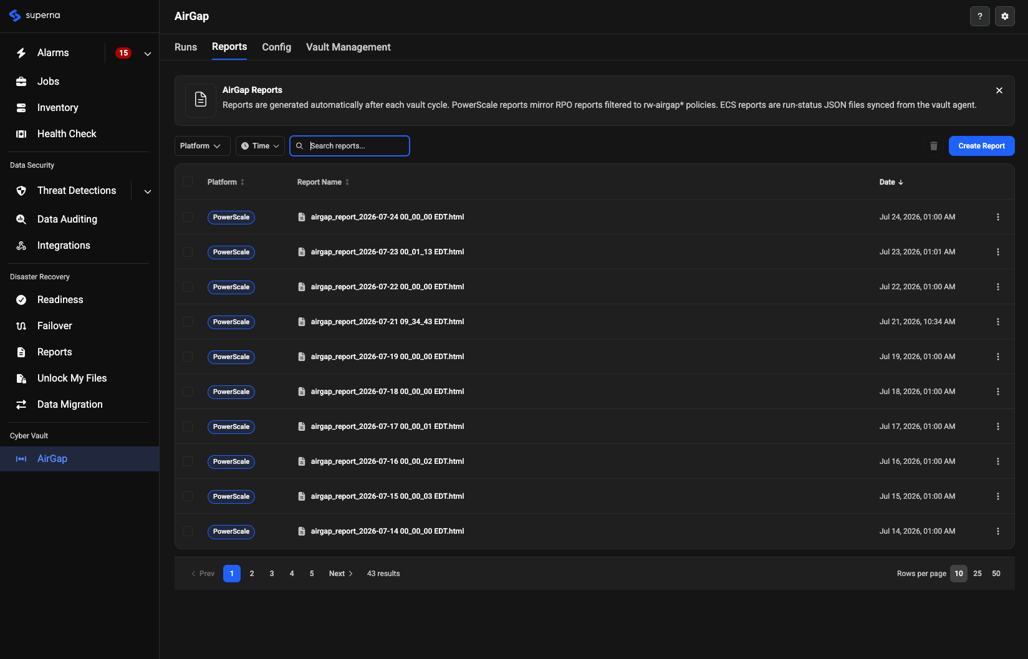
Task: Open actions menu for Jul 23 report
Action: [998, 252]
